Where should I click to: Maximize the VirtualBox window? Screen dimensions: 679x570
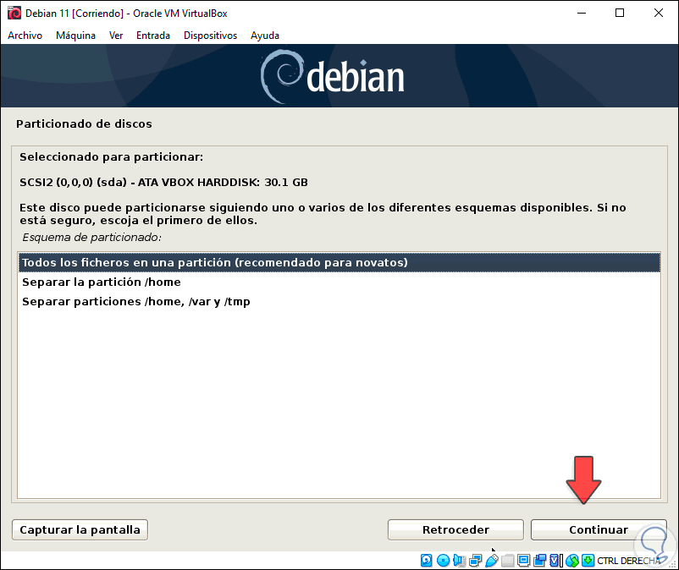(620, 13)
